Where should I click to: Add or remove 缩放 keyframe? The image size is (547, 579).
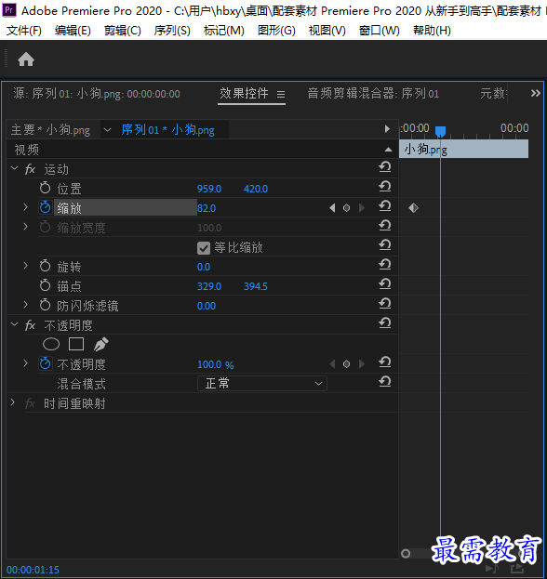pyautogui.click(x=346, y=208)
